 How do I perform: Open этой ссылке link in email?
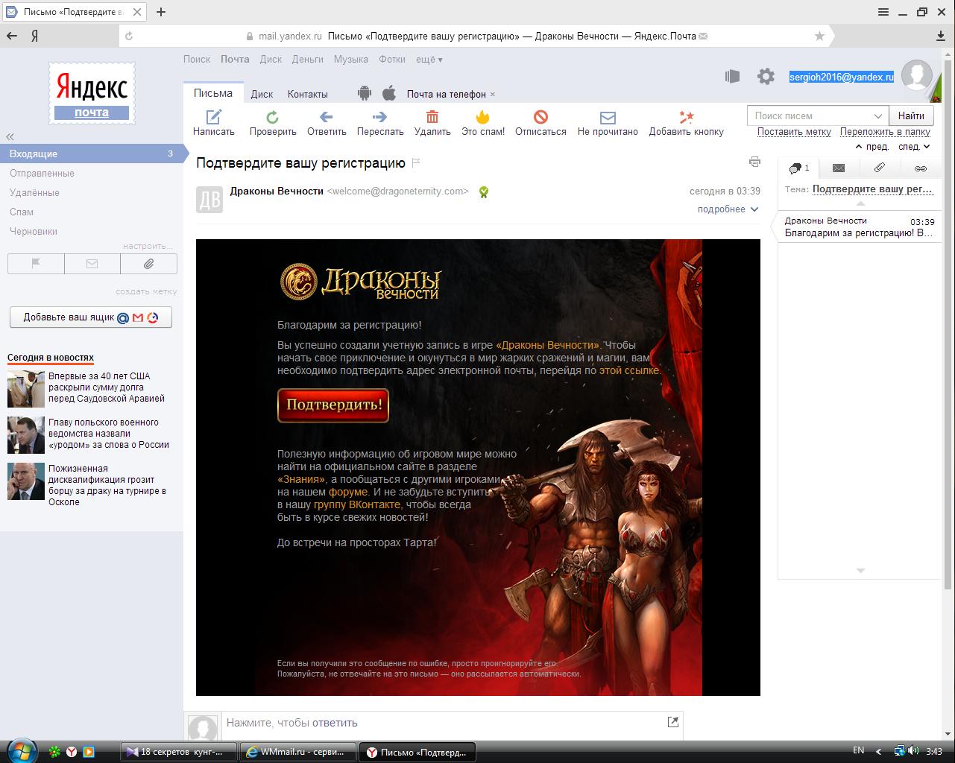tap(629, 370)
